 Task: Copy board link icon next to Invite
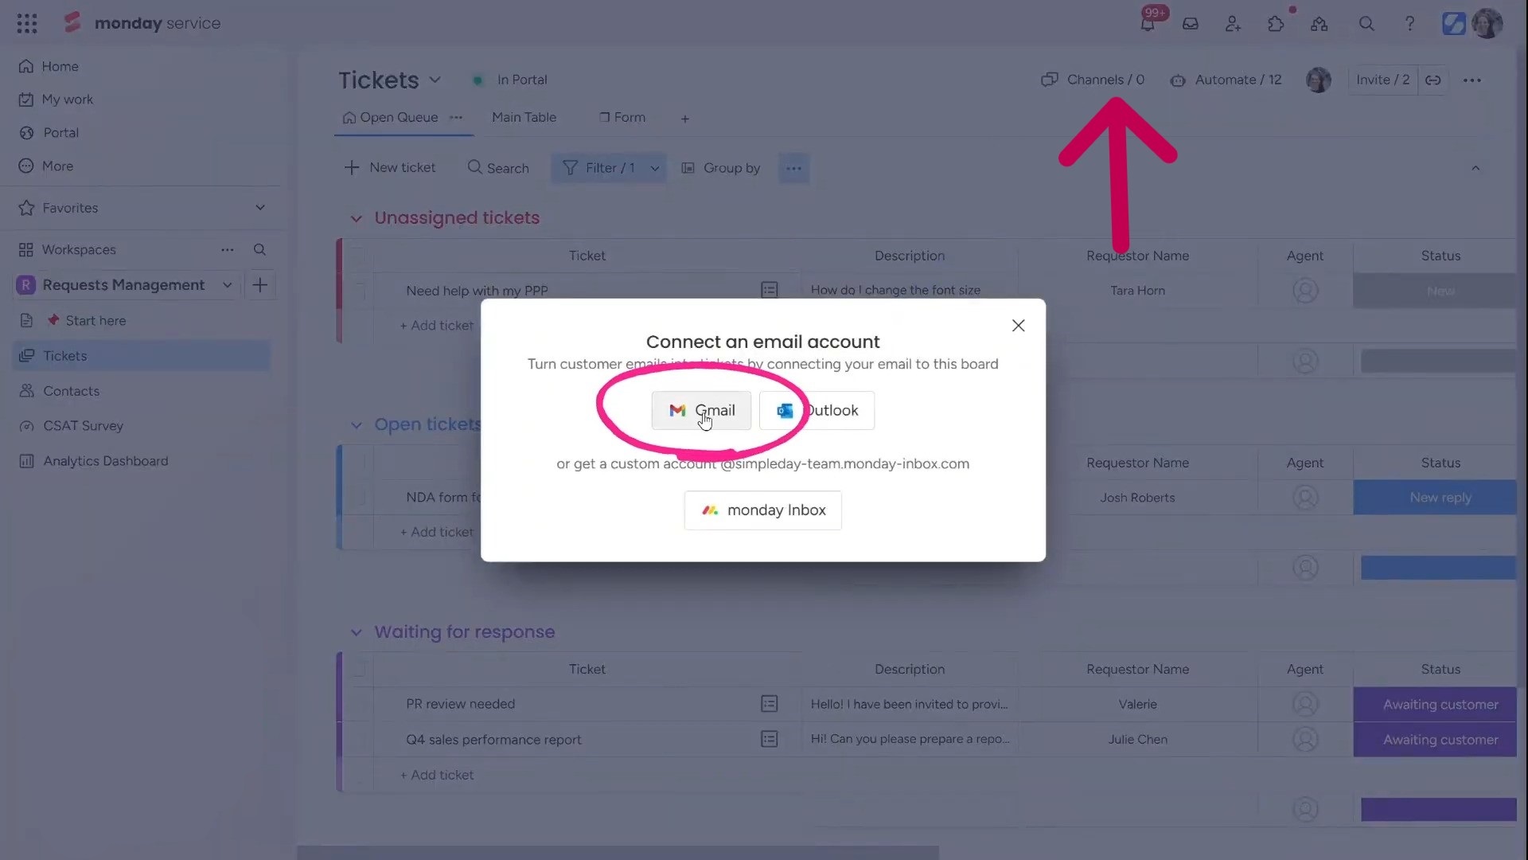1433,80
